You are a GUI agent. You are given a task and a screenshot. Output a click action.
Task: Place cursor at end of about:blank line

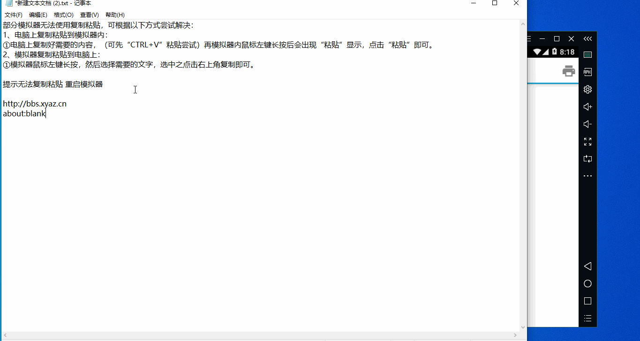46,114
